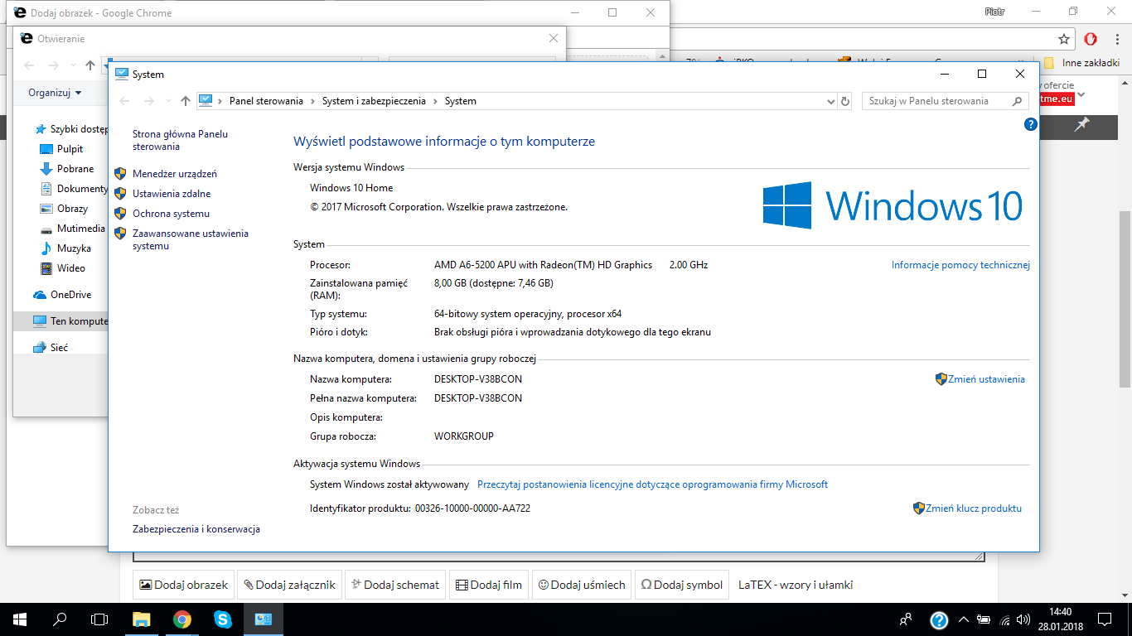1132x636 pixels.
Task: Open Strona główna Panelu sterowania link
Action: click(x=180, y=140)
